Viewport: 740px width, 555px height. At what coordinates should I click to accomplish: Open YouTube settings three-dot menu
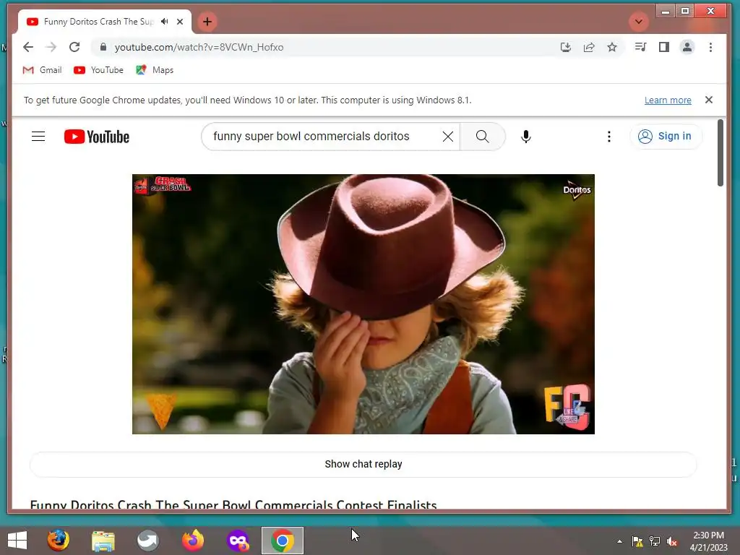point(608,137)
